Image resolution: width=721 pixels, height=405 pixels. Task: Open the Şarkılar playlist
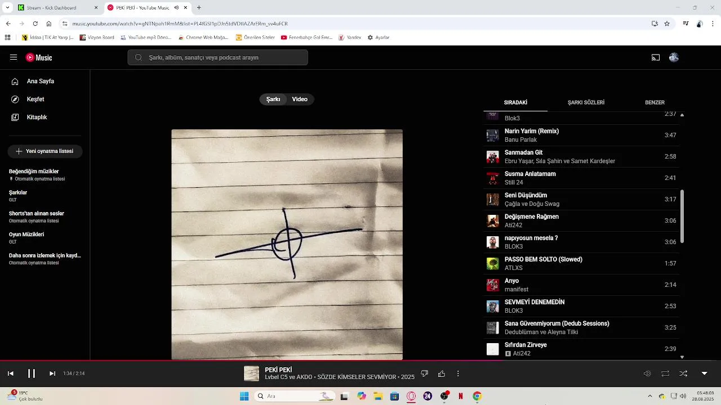45,196
